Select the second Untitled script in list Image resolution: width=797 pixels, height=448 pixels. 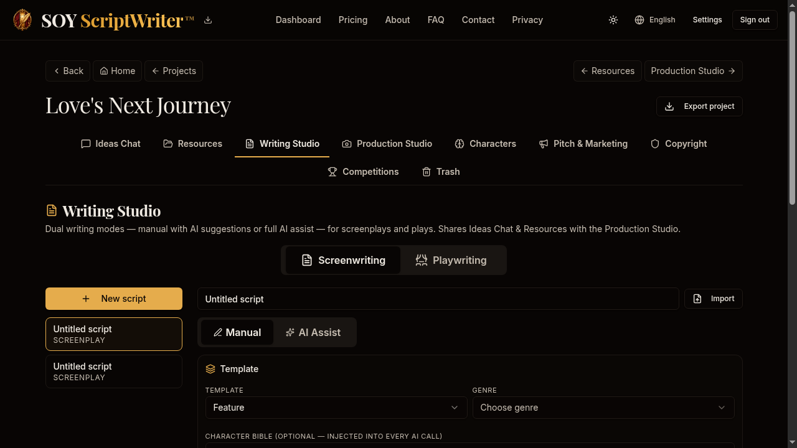tap(114, 371)
